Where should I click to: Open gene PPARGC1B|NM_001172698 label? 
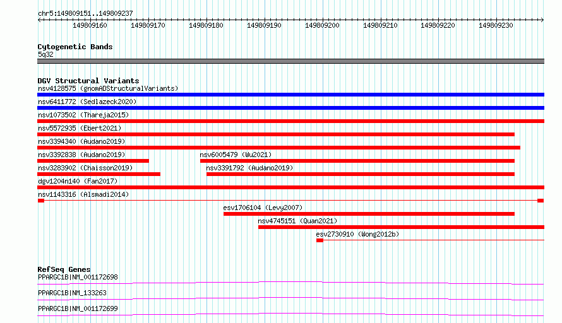78,277
